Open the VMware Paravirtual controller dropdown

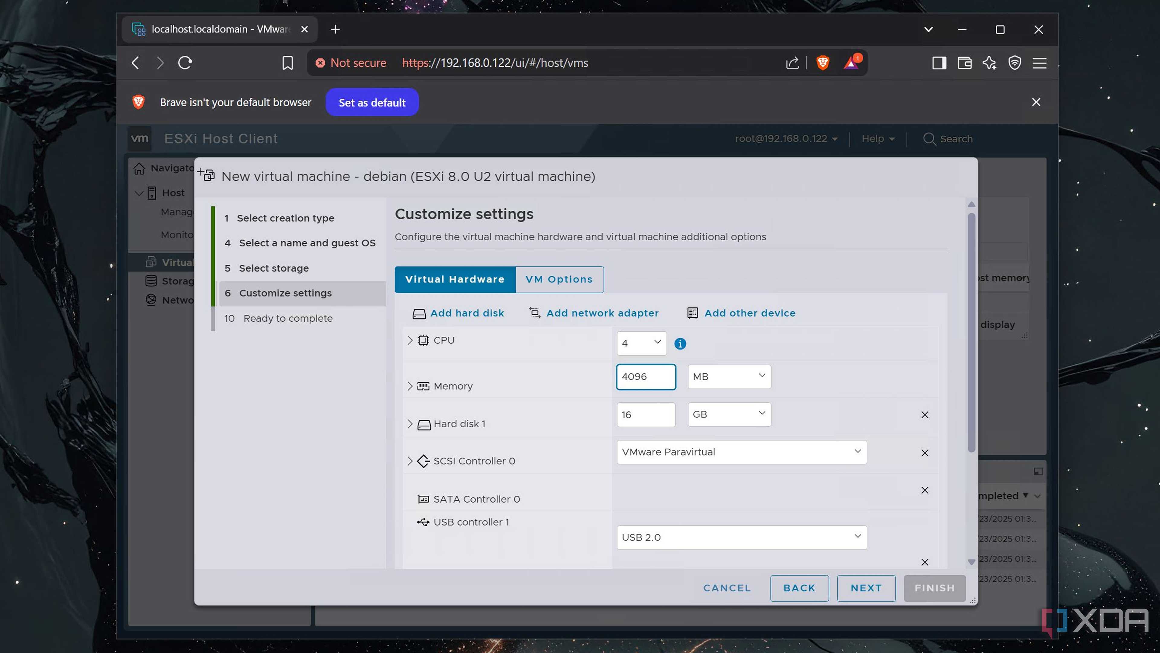point(742,452)
